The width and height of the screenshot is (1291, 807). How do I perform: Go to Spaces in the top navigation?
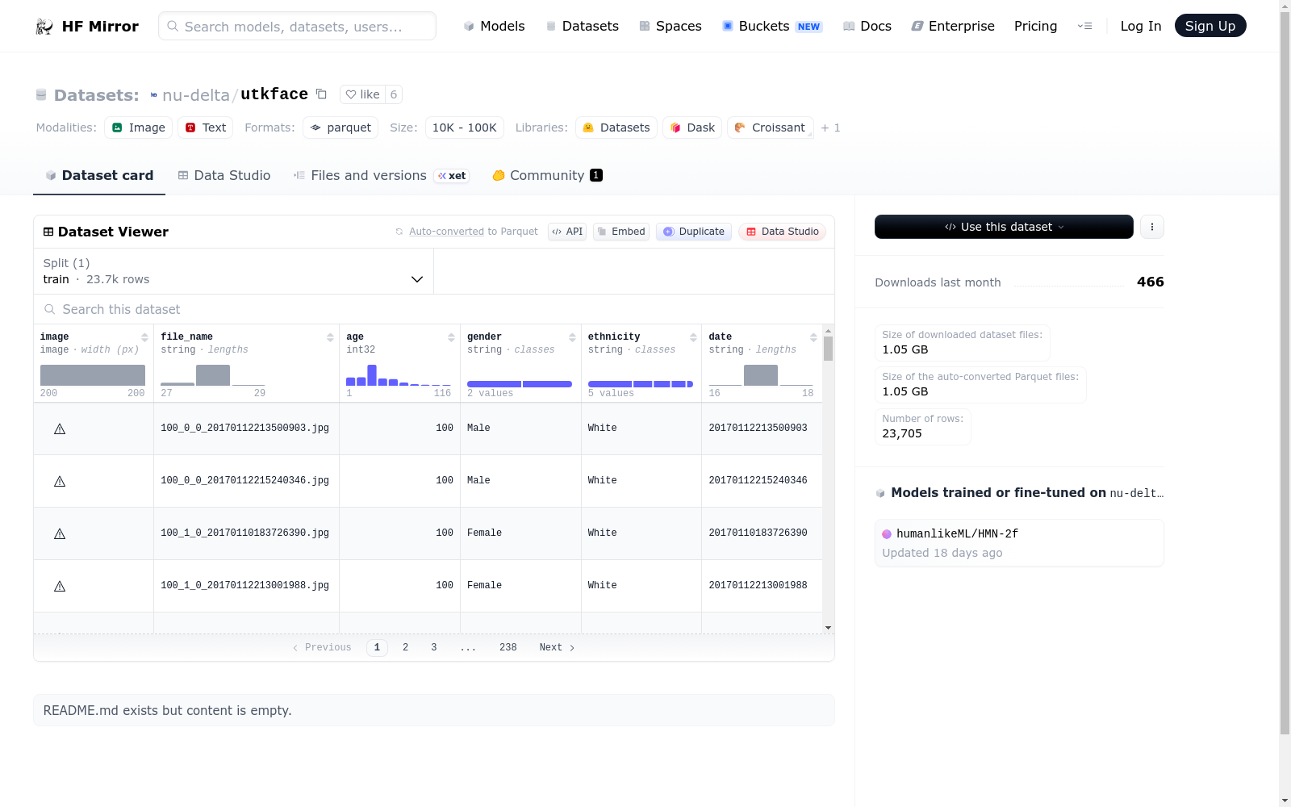[x=670, y=26]
